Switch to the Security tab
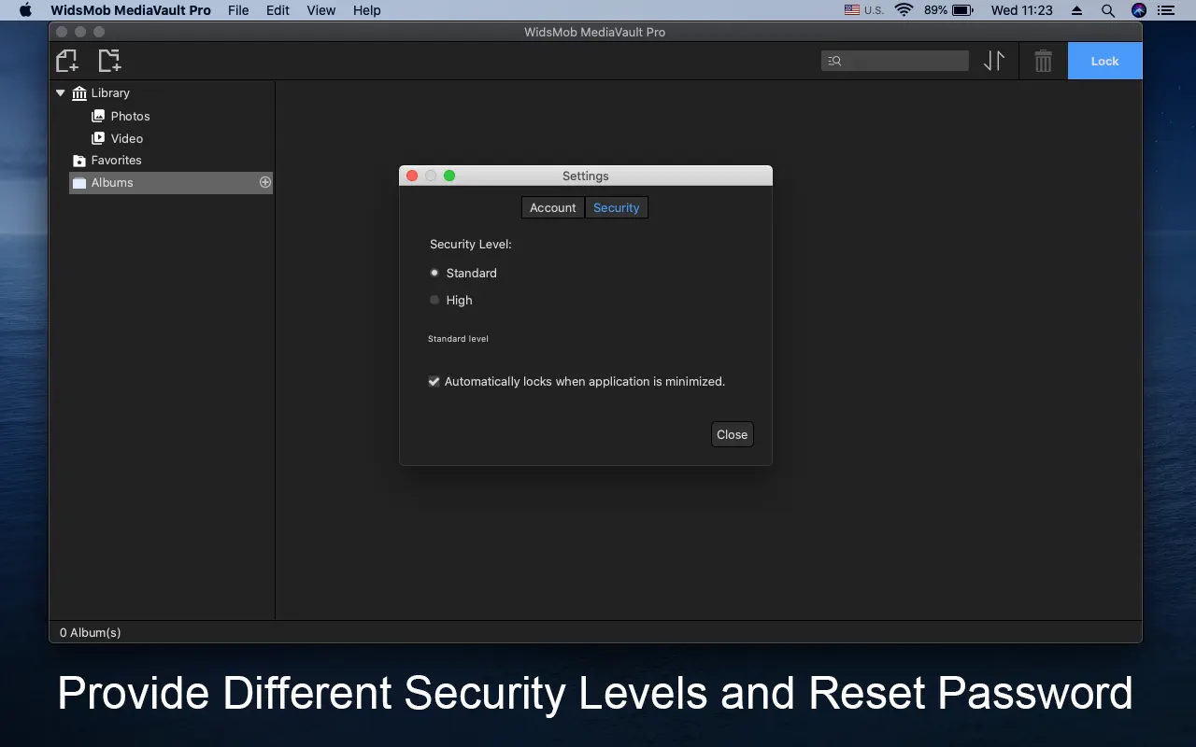Viewport: 1196px width, 747px height. (616, 207)
